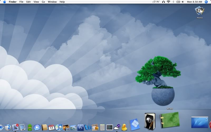Screen dimensions: 211x132
Task: Restore the minimized desktop window thumbnail
Action: (x=200, y=122)
